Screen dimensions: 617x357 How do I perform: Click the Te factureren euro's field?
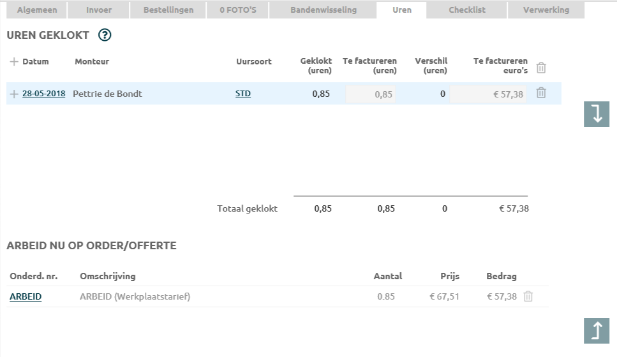[488, 94]
